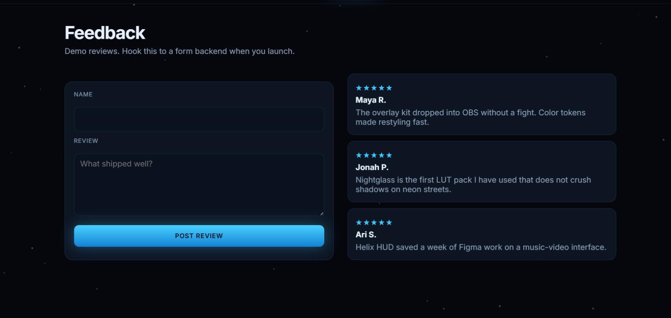Select the first star in Maya R.'s review
Screen dimensions: 671x318
pos(359,88)
